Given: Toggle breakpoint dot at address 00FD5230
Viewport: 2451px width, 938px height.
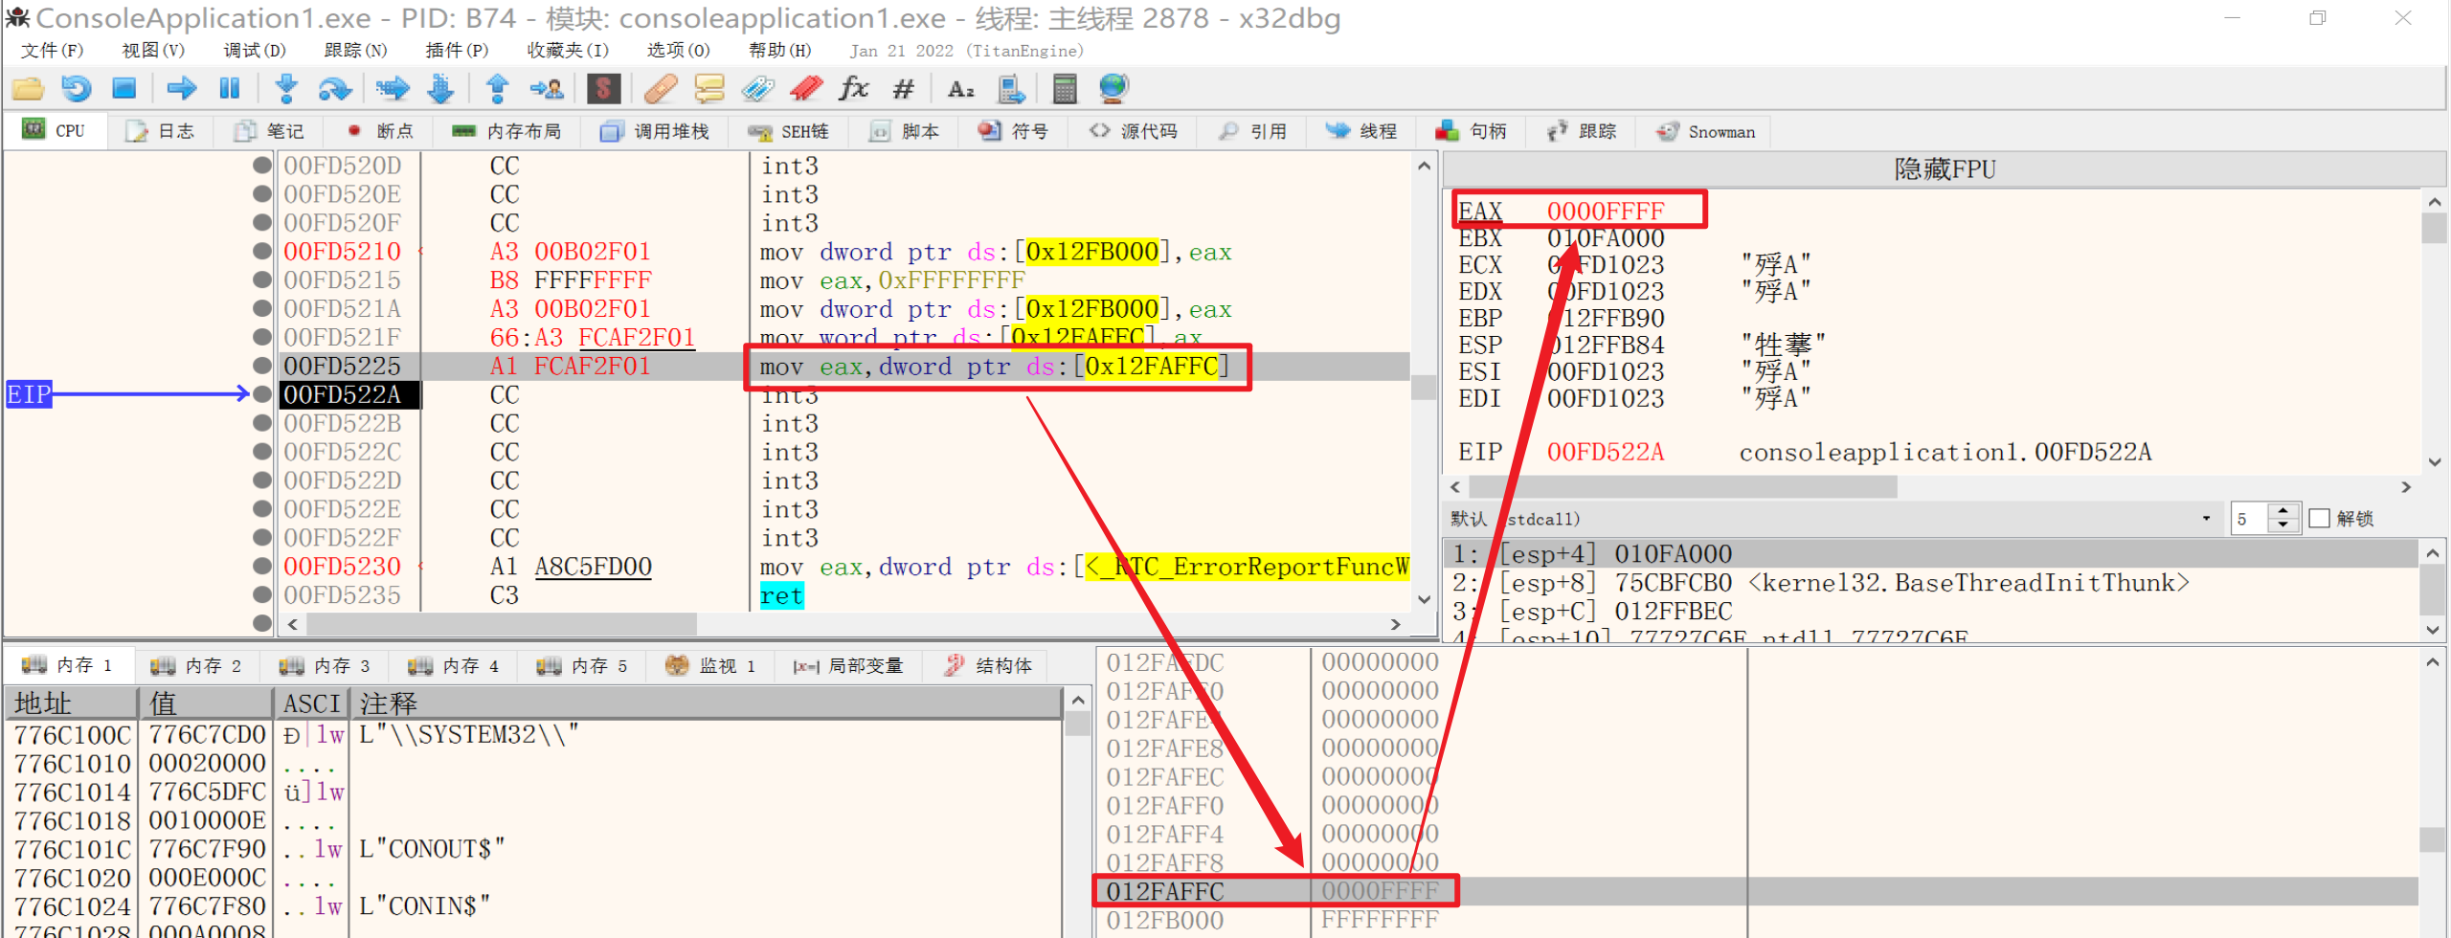Looking at the screenshot, I should [x=261, y=567].
